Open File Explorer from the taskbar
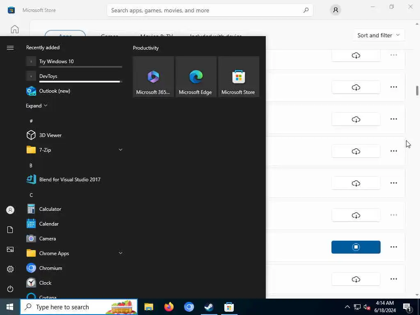420x315 pixels. pyautogui.click(x=148, y=307)
